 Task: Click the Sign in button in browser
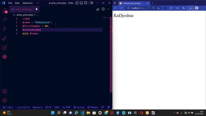tap(193, 8)
